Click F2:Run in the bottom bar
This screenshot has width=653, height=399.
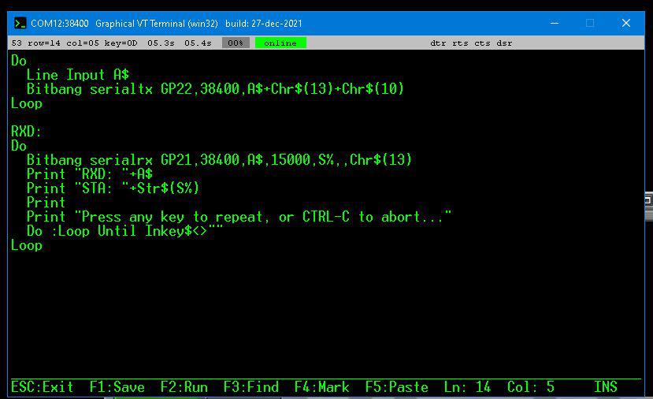[x=184, y=387]
